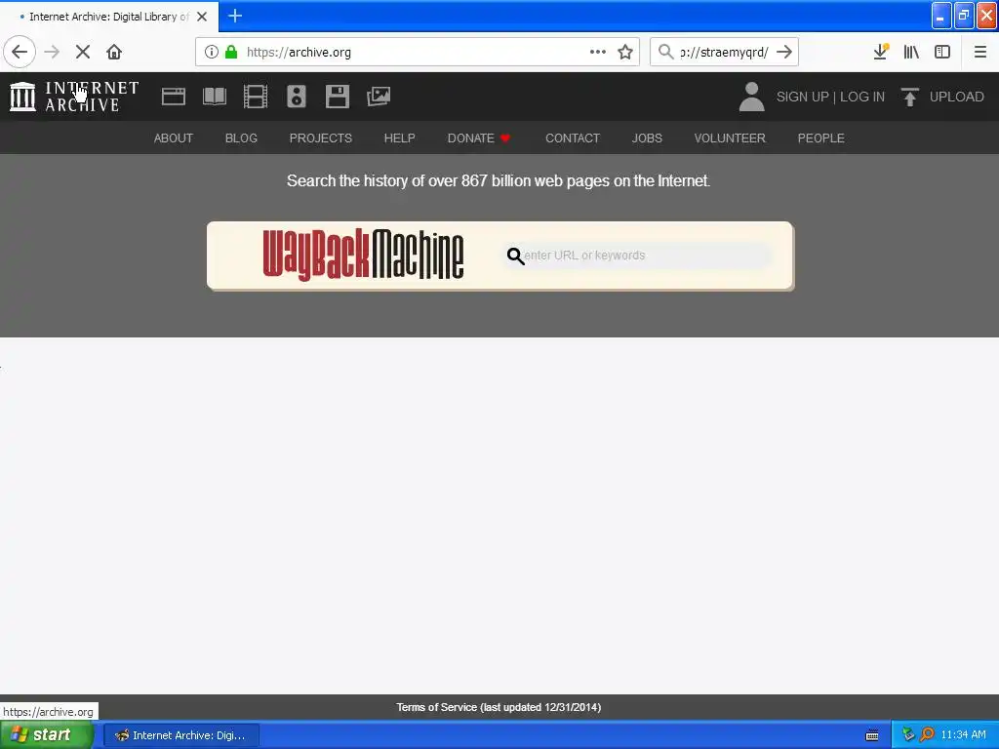
Task: Click the Internet Archive taskbar button
Action: tap(181, 735)
